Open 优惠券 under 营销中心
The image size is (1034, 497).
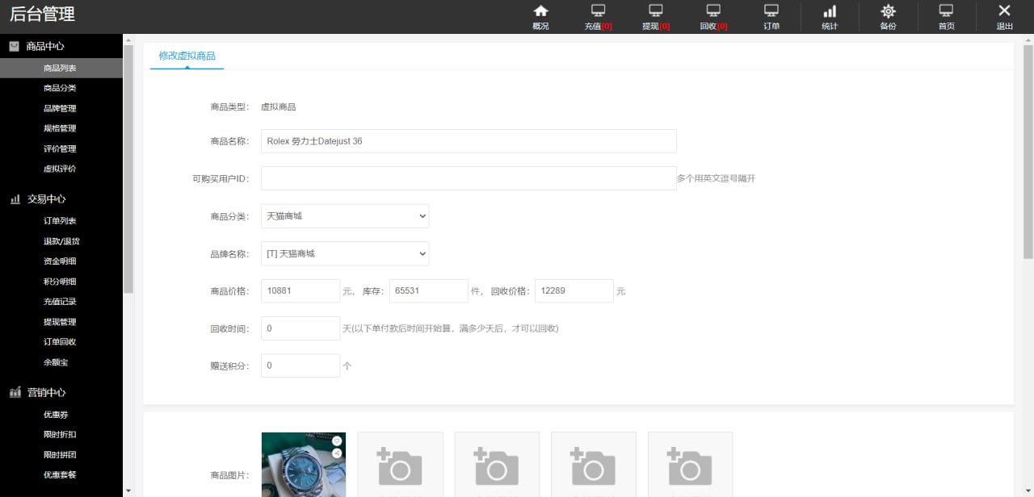[x=56, y=415]
